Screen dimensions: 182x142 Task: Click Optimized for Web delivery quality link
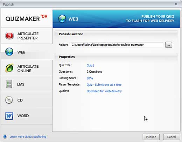(x=104, y=91)
